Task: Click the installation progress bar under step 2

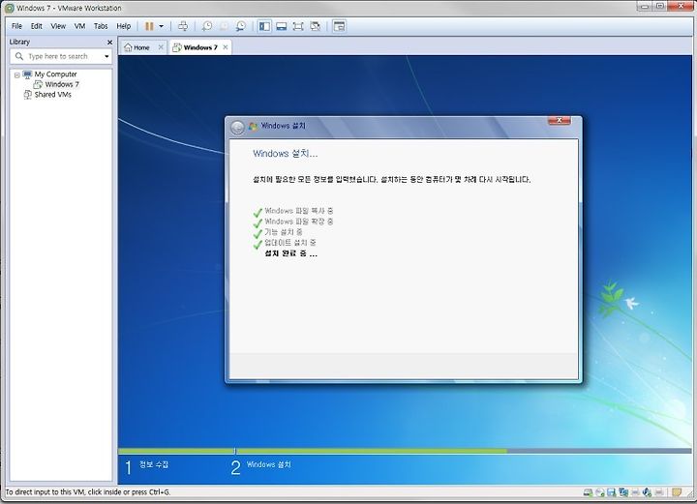Action: tap(463, 451)
